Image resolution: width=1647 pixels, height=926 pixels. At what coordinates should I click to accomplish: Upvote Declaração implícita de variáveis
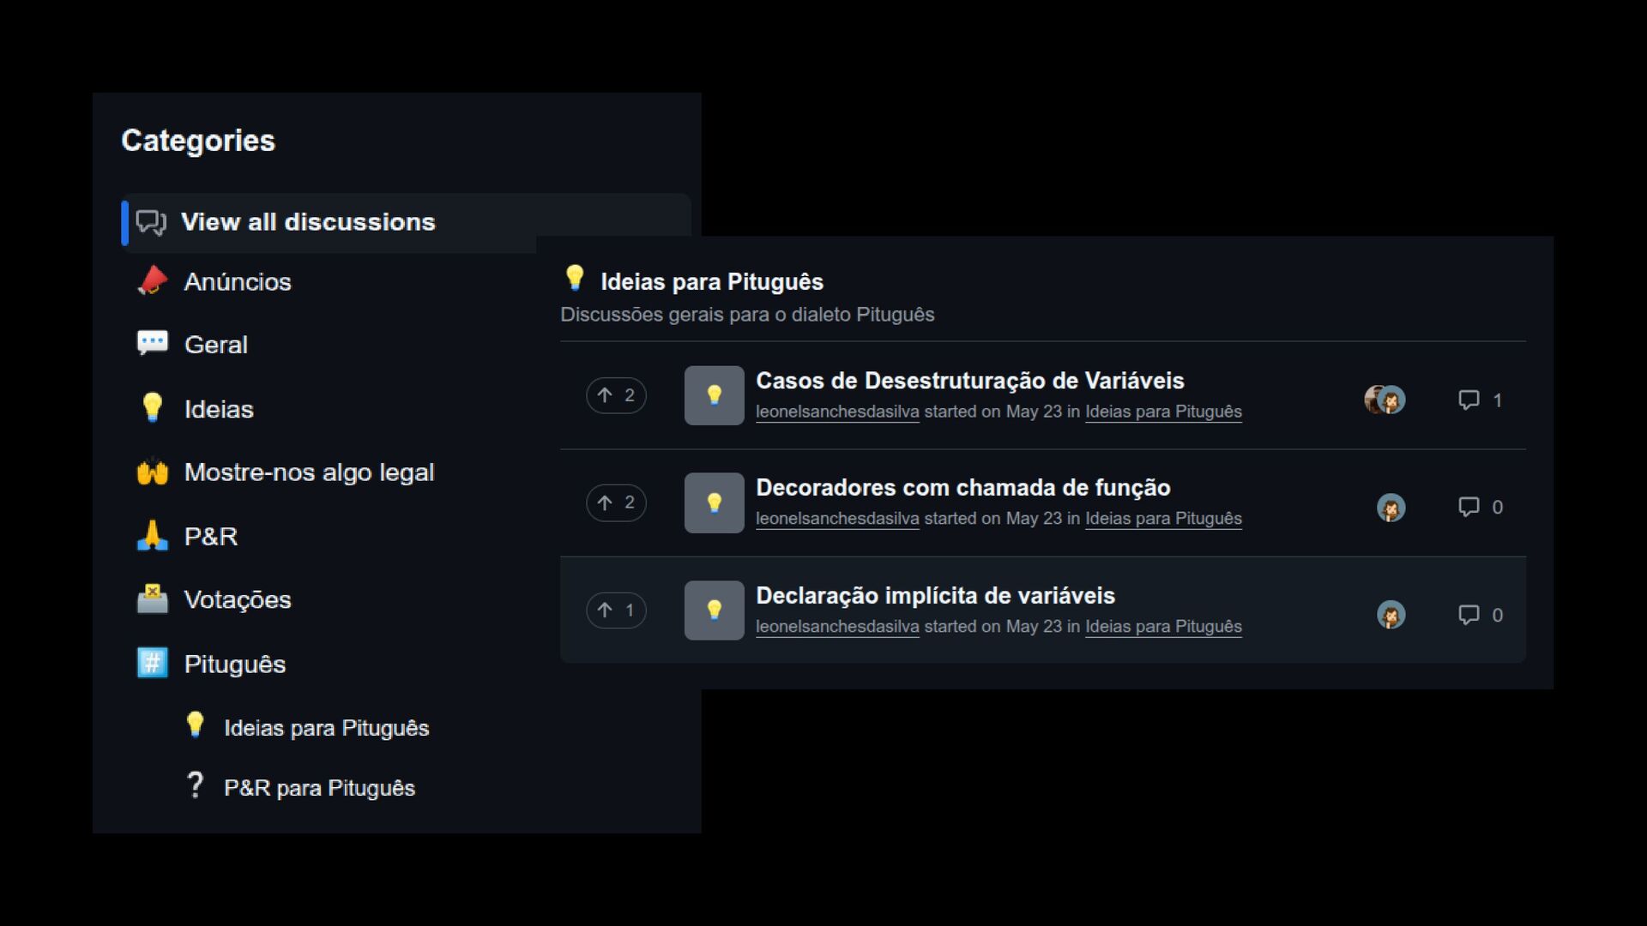[x=616, y=610]
